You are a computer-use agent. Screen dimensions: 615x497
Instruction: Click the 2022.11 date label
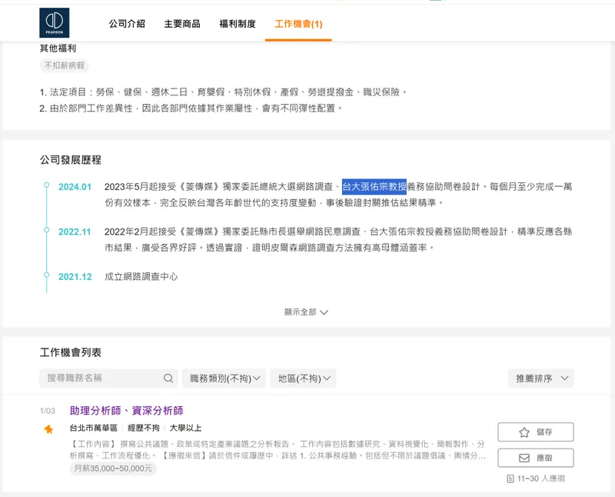pyautogui.click(x=75, y=232)
